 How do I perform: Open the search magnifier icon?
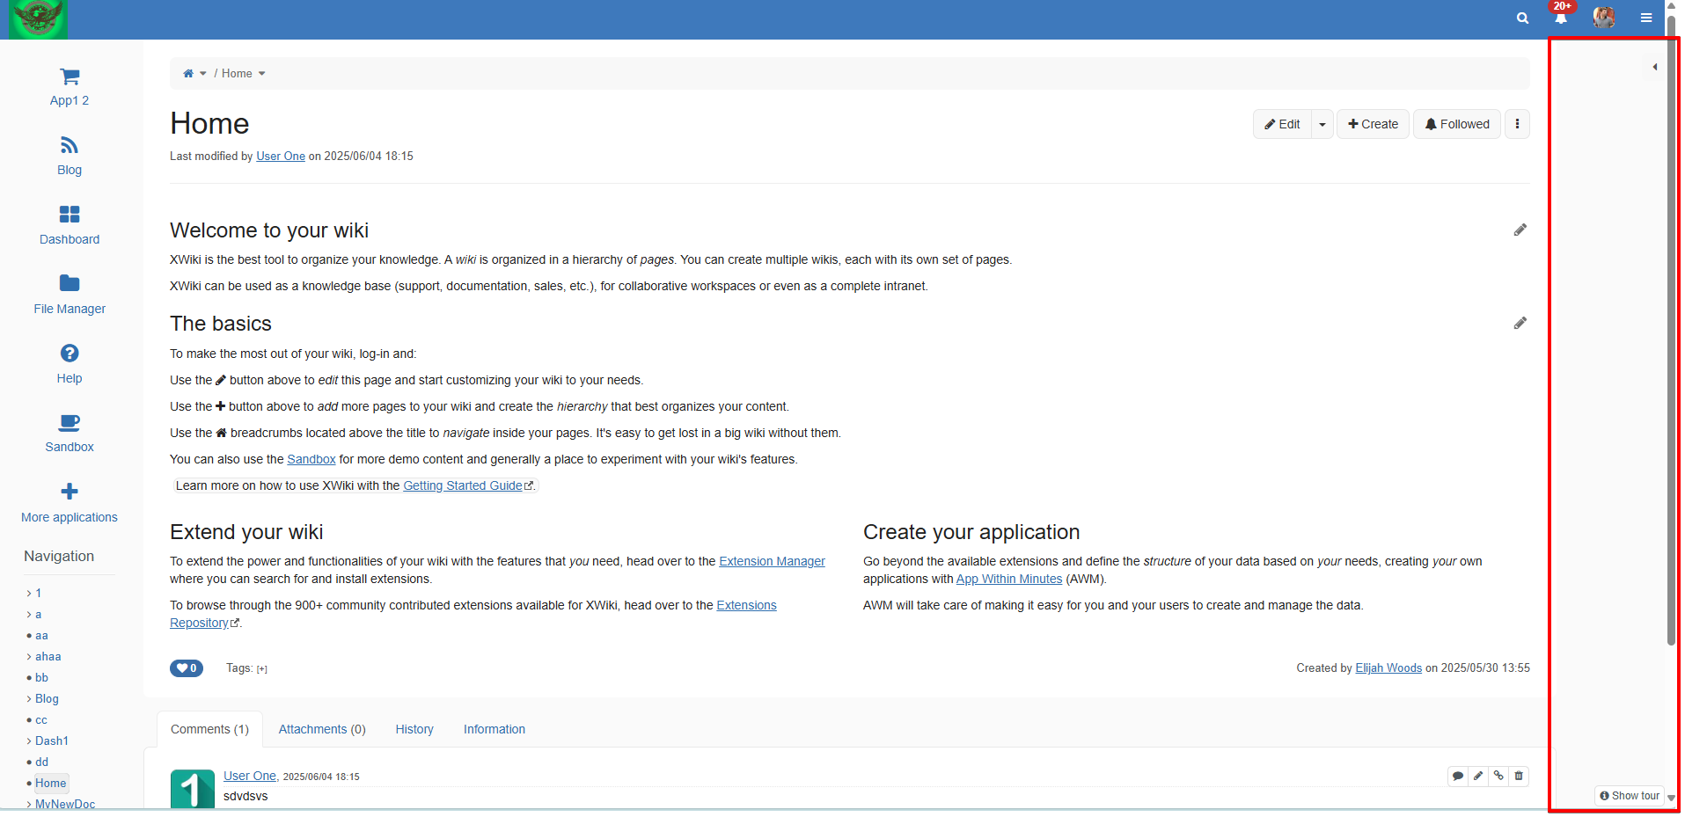point(1522,18)
